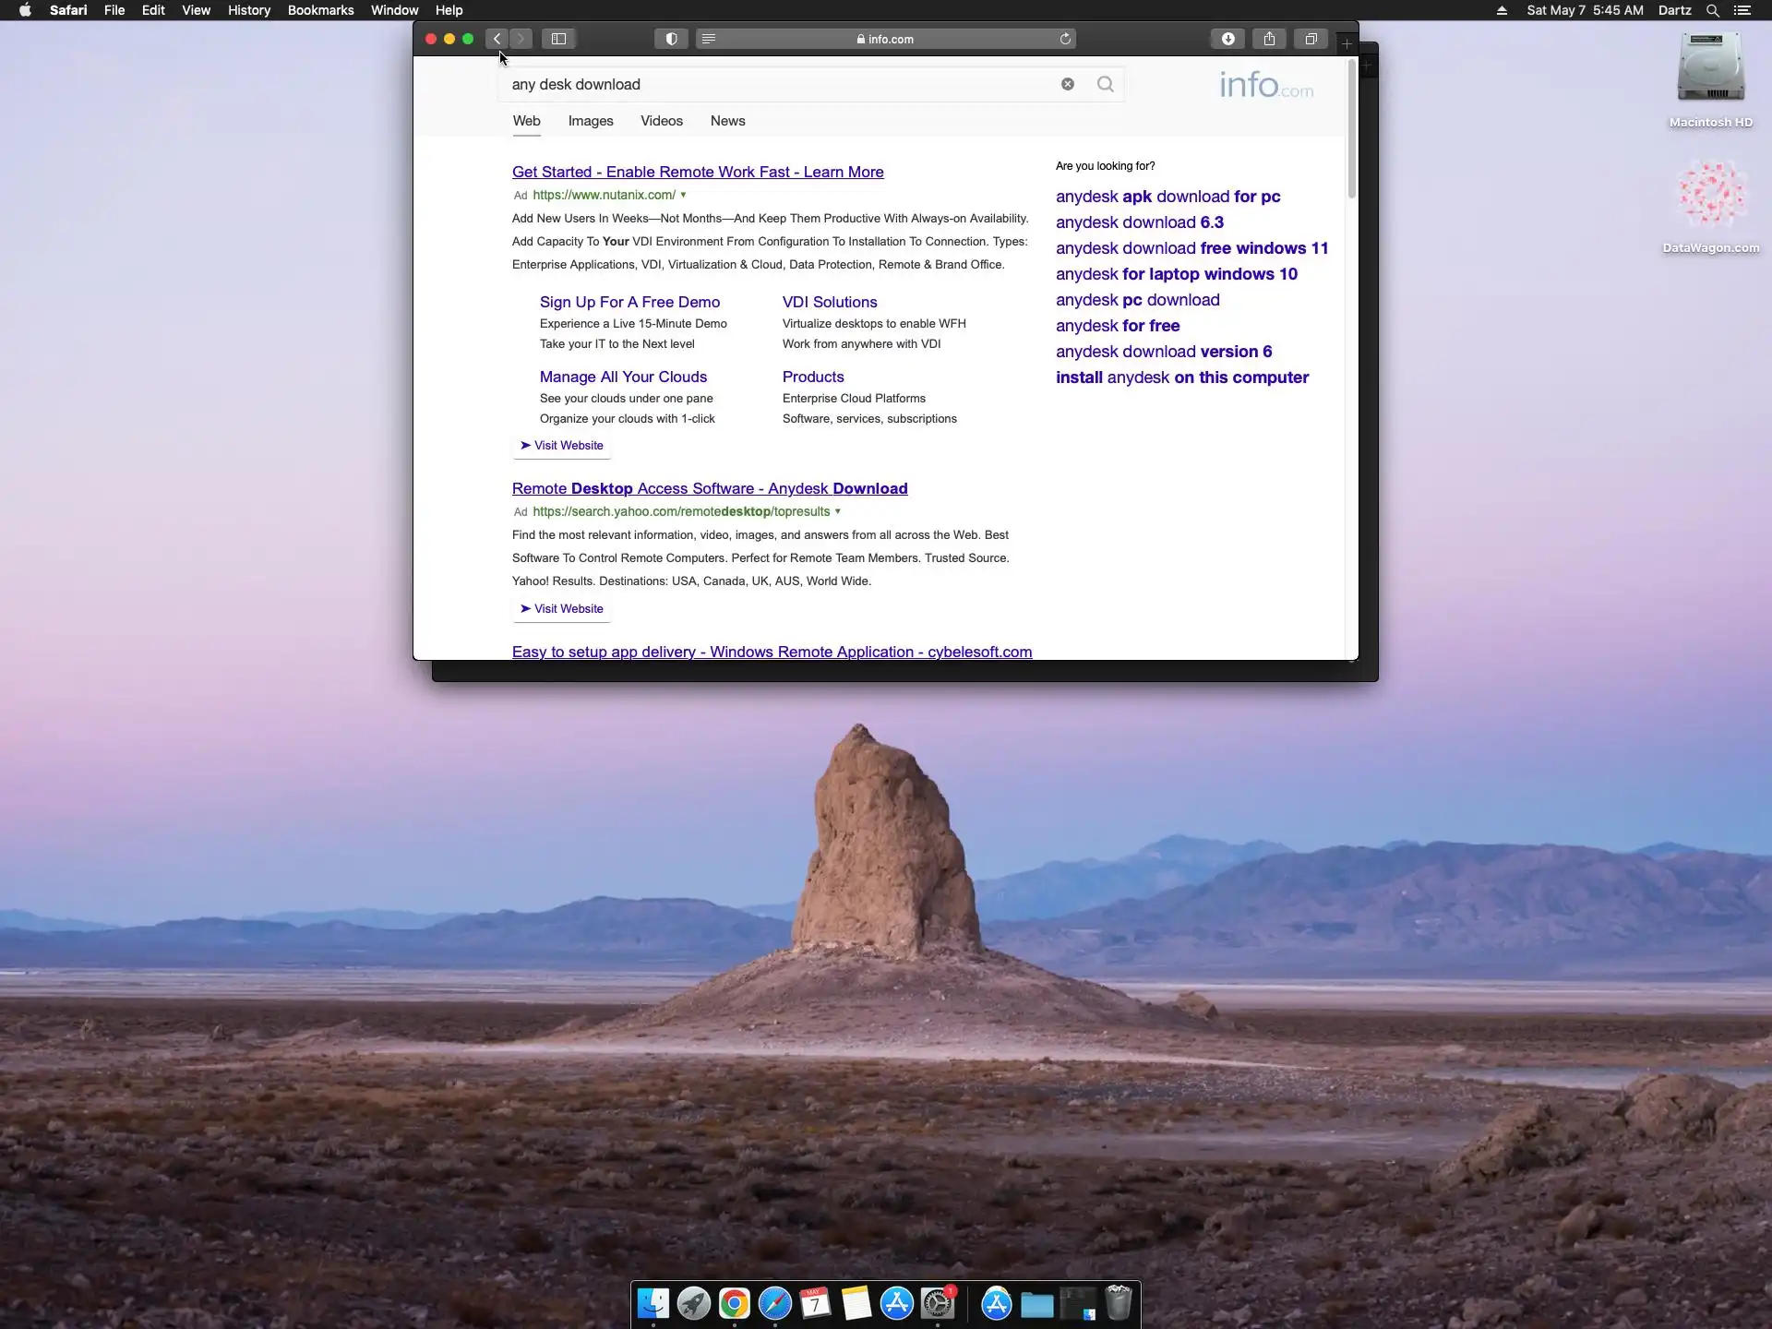Screen dimensions: 1772x1329
Task: Click the magnifying glass search icon
Action: (x=1105, y=84)
